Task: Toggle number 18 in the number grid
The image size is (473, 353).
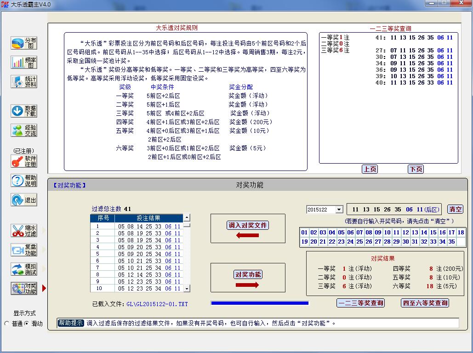Action: coord(461,233)
